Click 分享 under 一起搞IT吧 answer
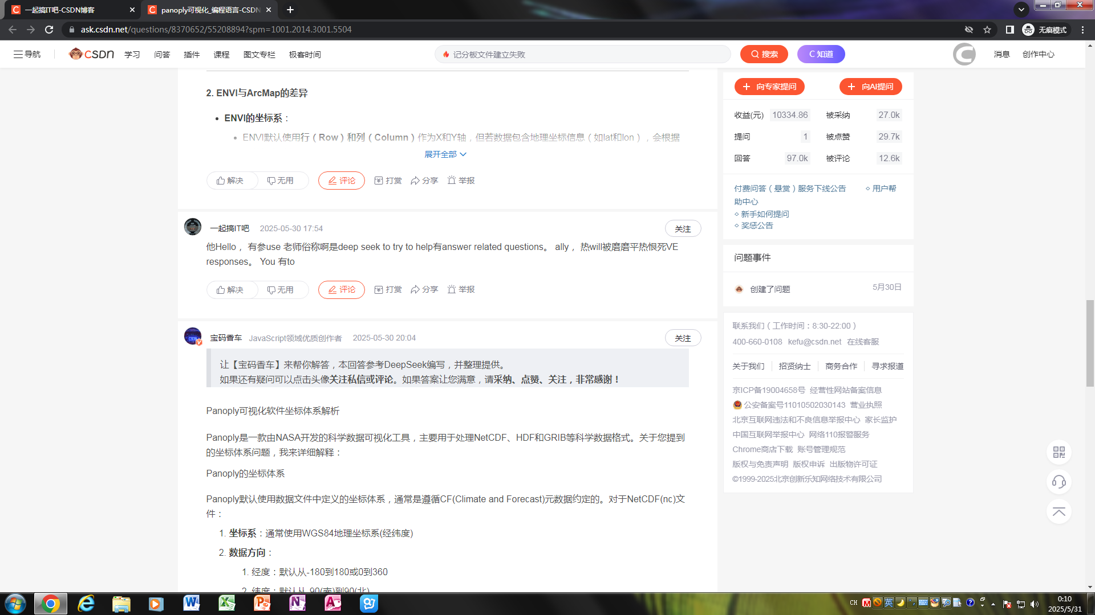Viewport: 1095px width, 615px height. [x=424, y=290]
